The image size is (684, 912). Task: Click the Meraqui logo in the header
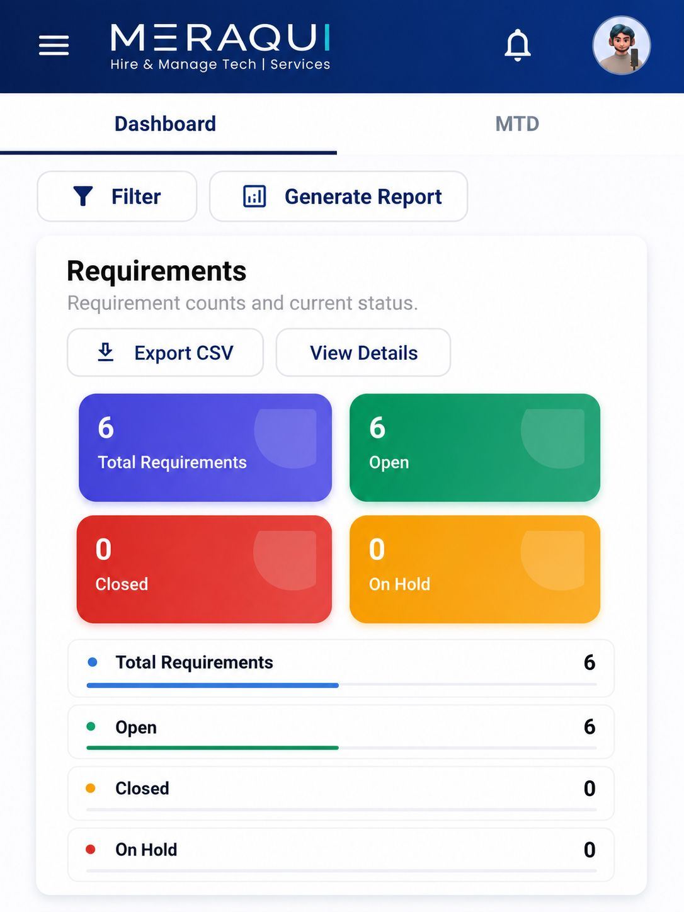pyautogui.click(x=220, y=47)
